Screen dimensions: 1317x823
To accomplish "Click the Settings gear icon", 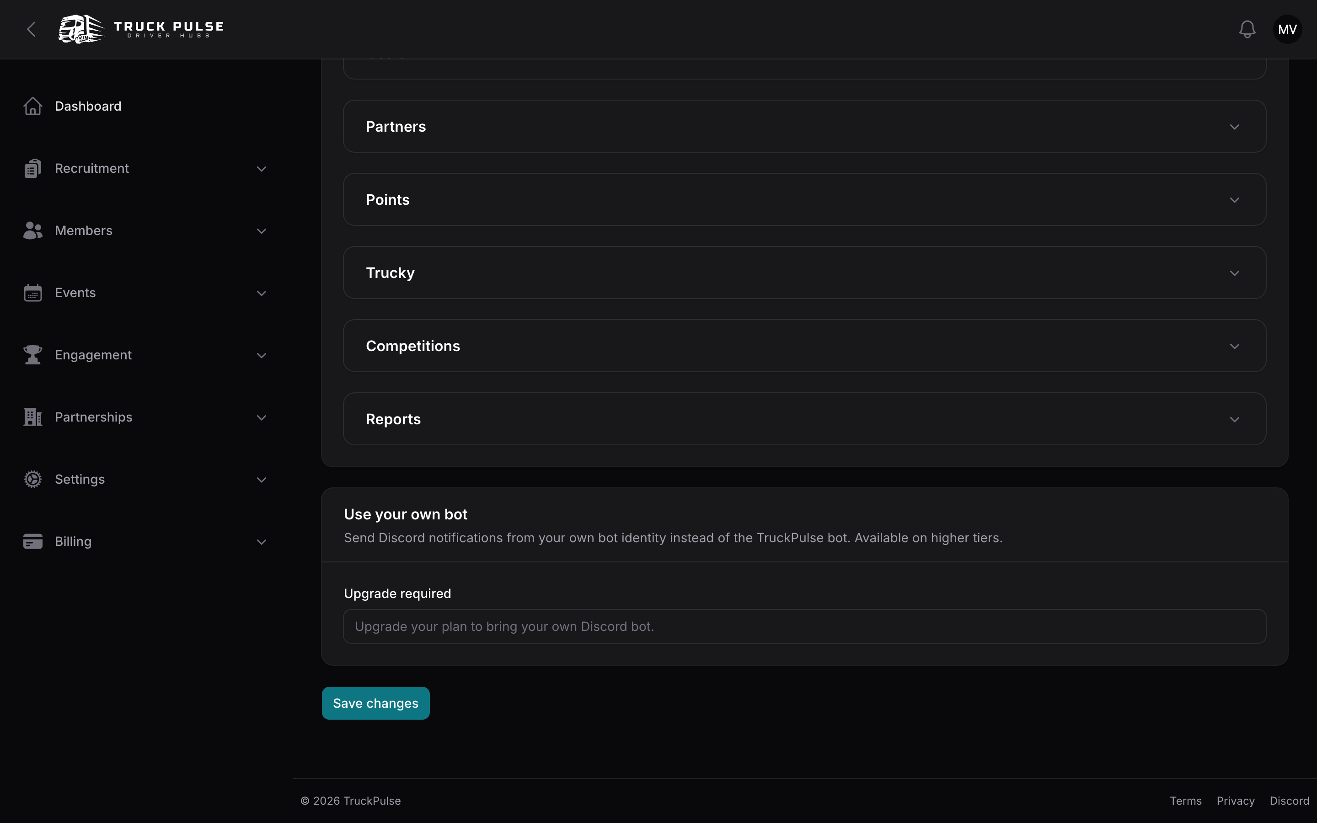I will coord(32,479).
